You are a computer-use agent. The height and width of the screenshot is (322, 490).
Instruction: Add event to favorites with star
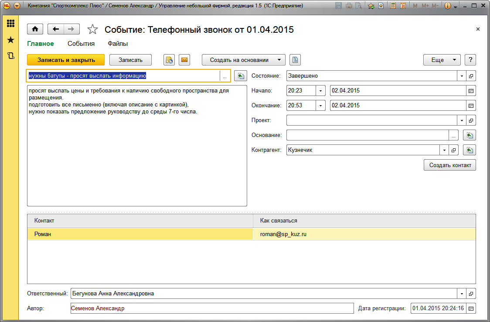click(92, 29)
